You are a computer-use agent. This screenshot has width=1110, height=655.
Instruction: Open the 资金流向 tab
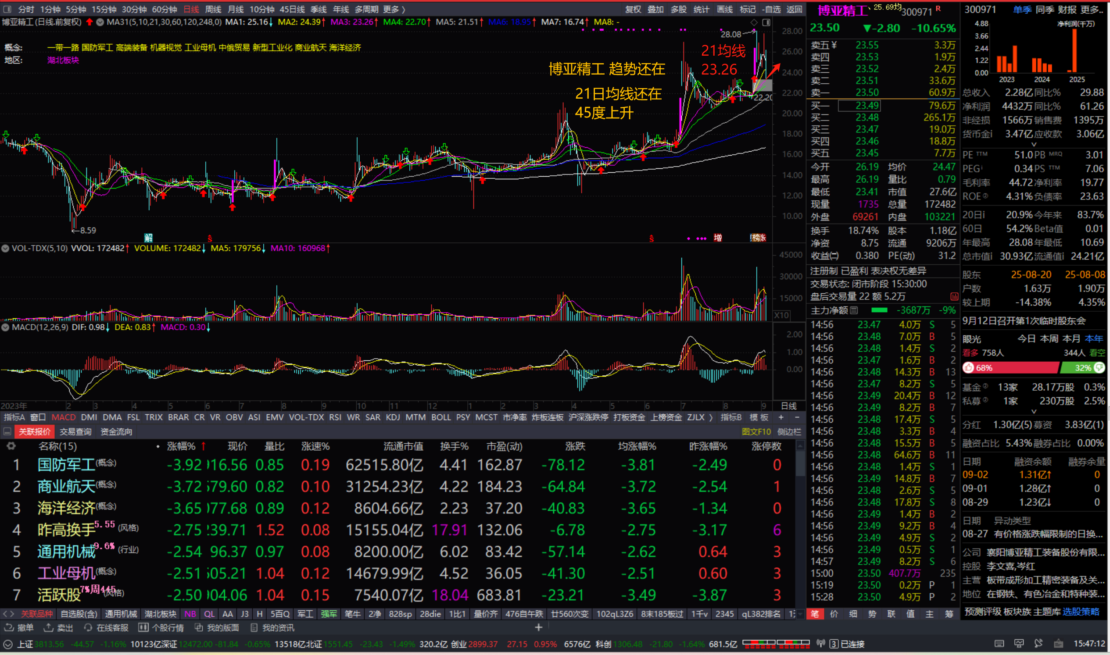(x=116, y=432)
